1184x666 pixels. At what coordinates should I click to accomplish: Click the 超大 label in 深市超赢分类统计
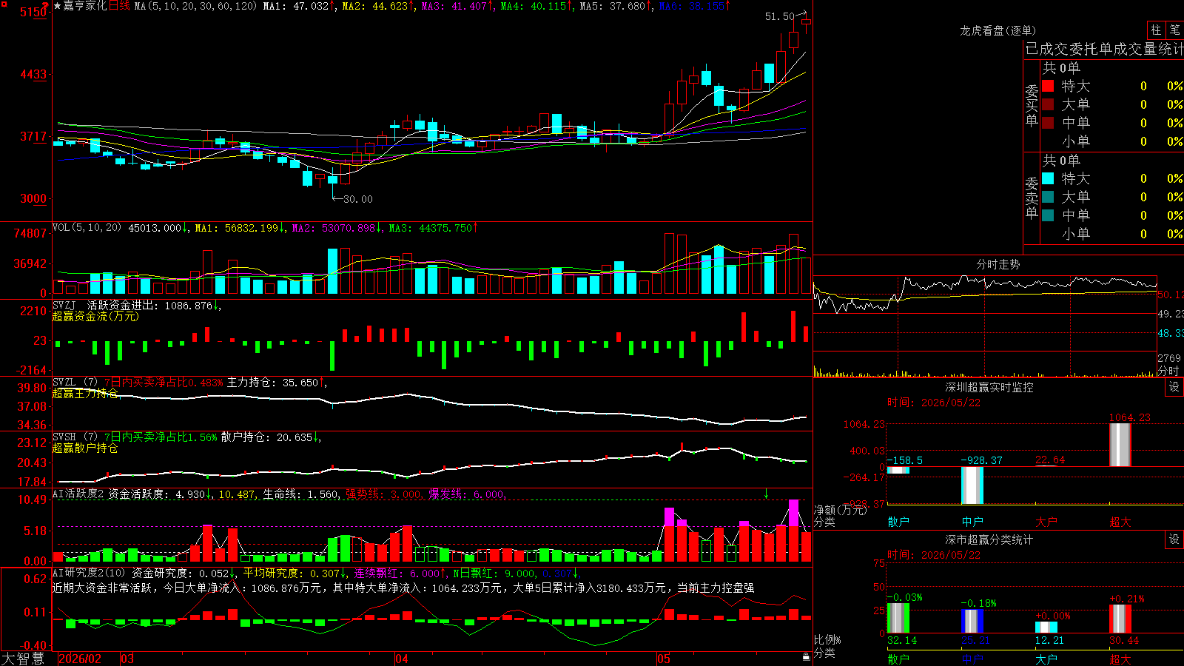tap(1120, 659)
